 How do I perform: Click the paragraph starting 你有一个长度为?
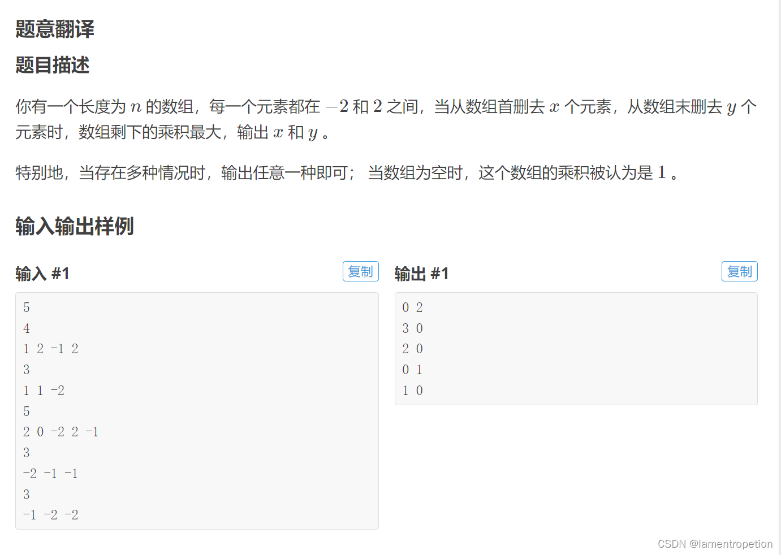386,119
